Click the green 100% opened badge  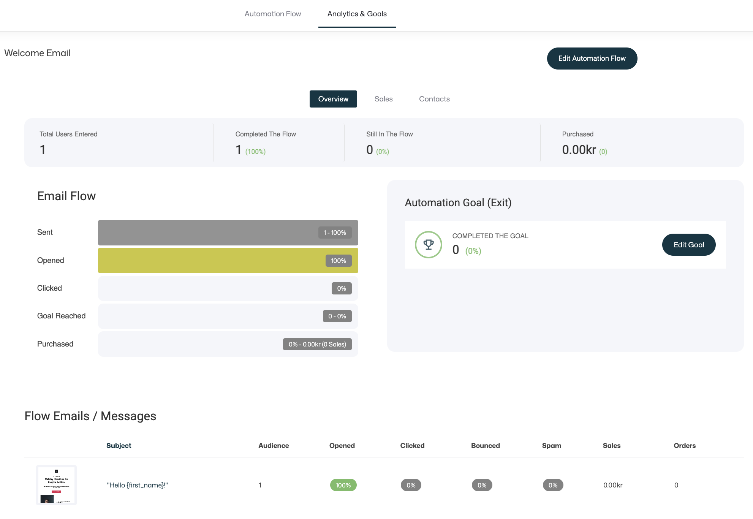pos(343,485)
